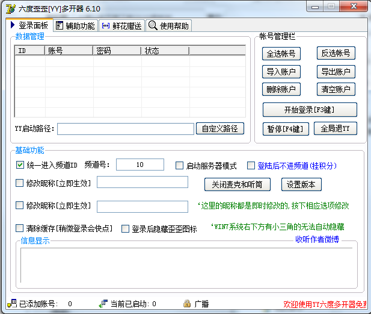Image resolution: width=371 pixels, height=314 pixels.
Task: Click the currently started status icon
Action: coord(103,304)
